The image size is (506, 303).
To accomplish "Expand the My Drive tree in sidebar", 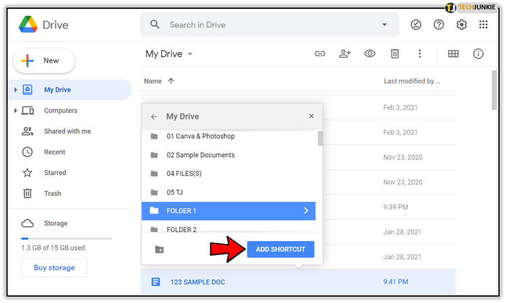I will (16, 90).
